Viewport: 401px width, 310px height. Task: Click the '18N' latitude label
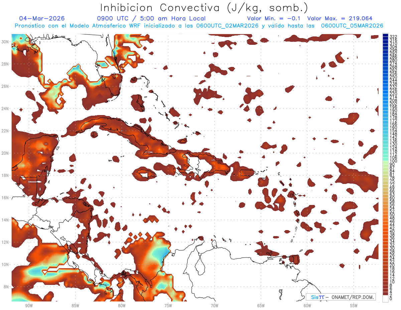6,175
